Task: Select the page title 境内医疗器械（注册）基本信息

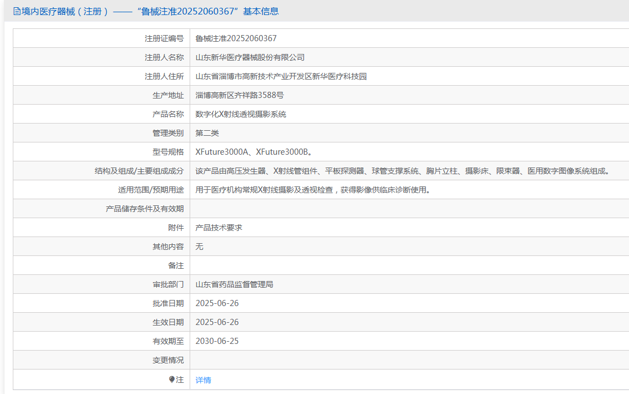Action: click(x=146, y=11)
